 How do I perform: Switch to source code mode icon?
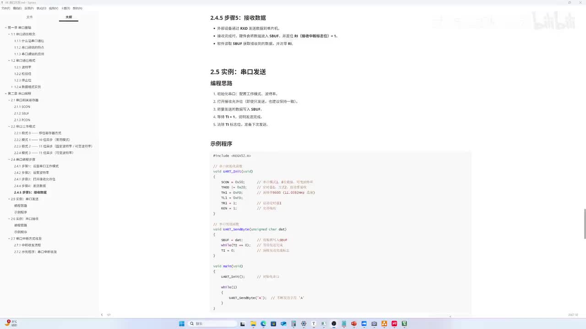pyautogui.click(x=109, y=315)
